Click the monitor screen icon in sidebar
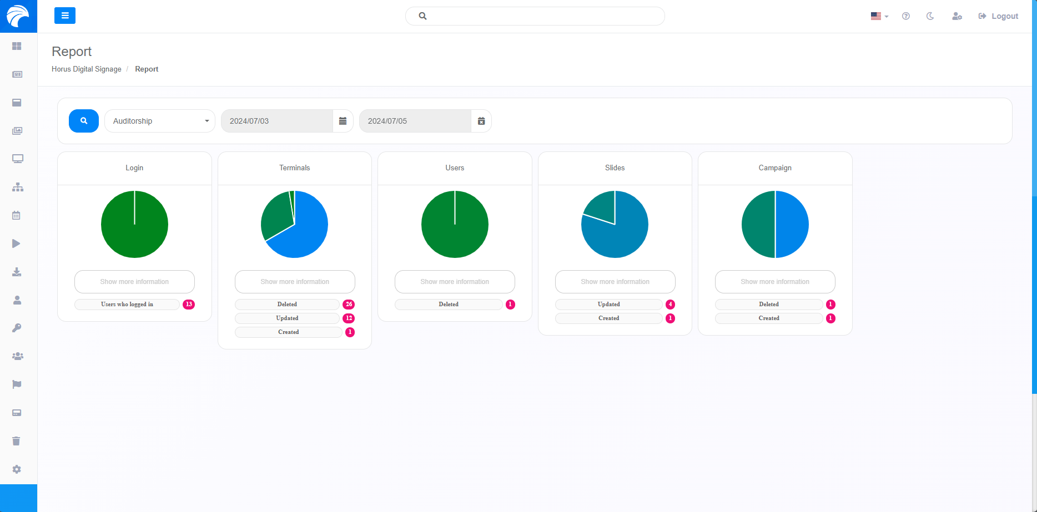 [x=17, y=159]
